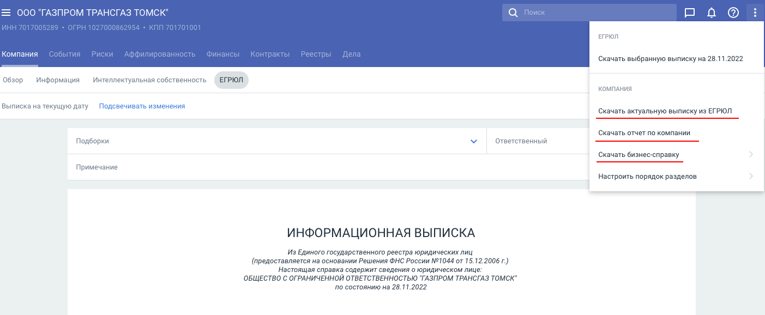Choose Настроить порядок разделов menu item
This screenshot has height=315, width=765.
point(677,177)
